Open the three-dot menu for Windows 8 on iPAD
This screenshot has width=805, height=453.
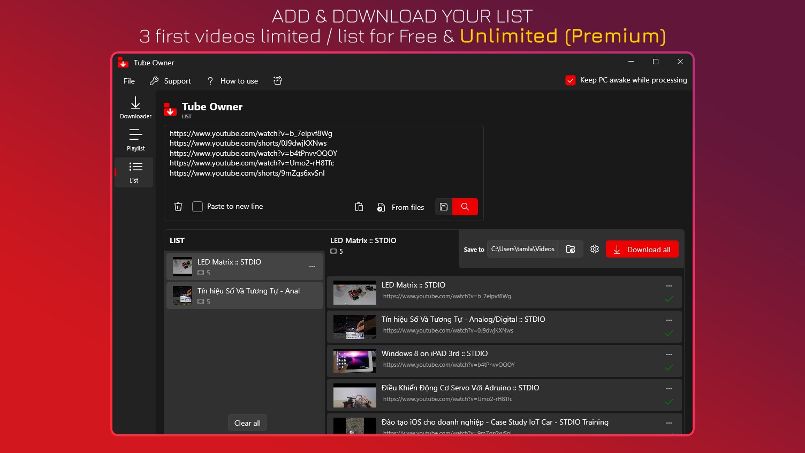point(669,354)
